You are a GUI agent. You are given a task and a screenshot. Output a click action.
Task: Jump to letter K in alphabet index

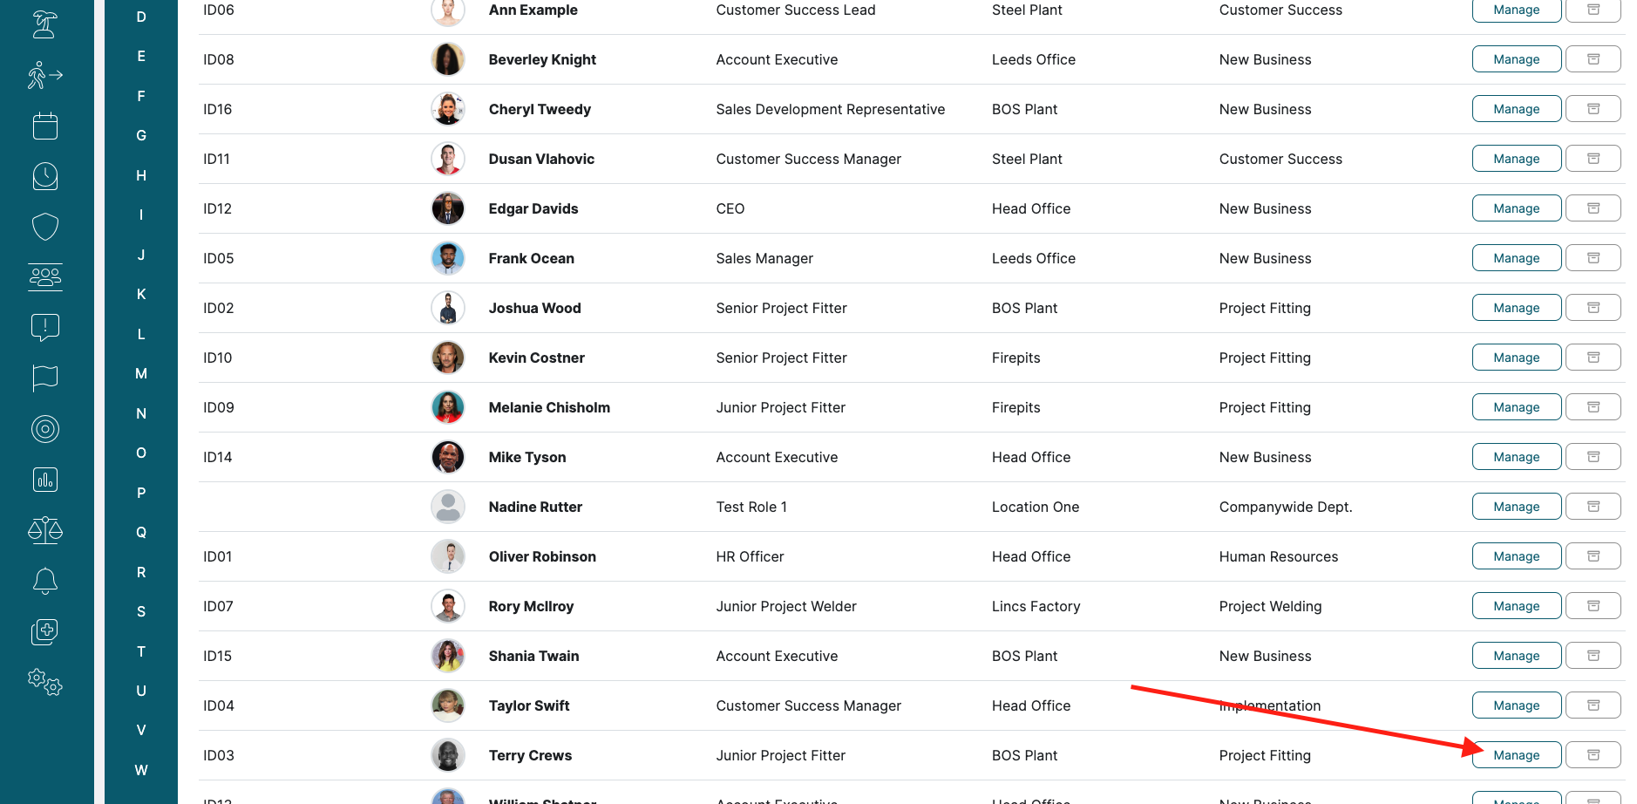pos(141,294)
